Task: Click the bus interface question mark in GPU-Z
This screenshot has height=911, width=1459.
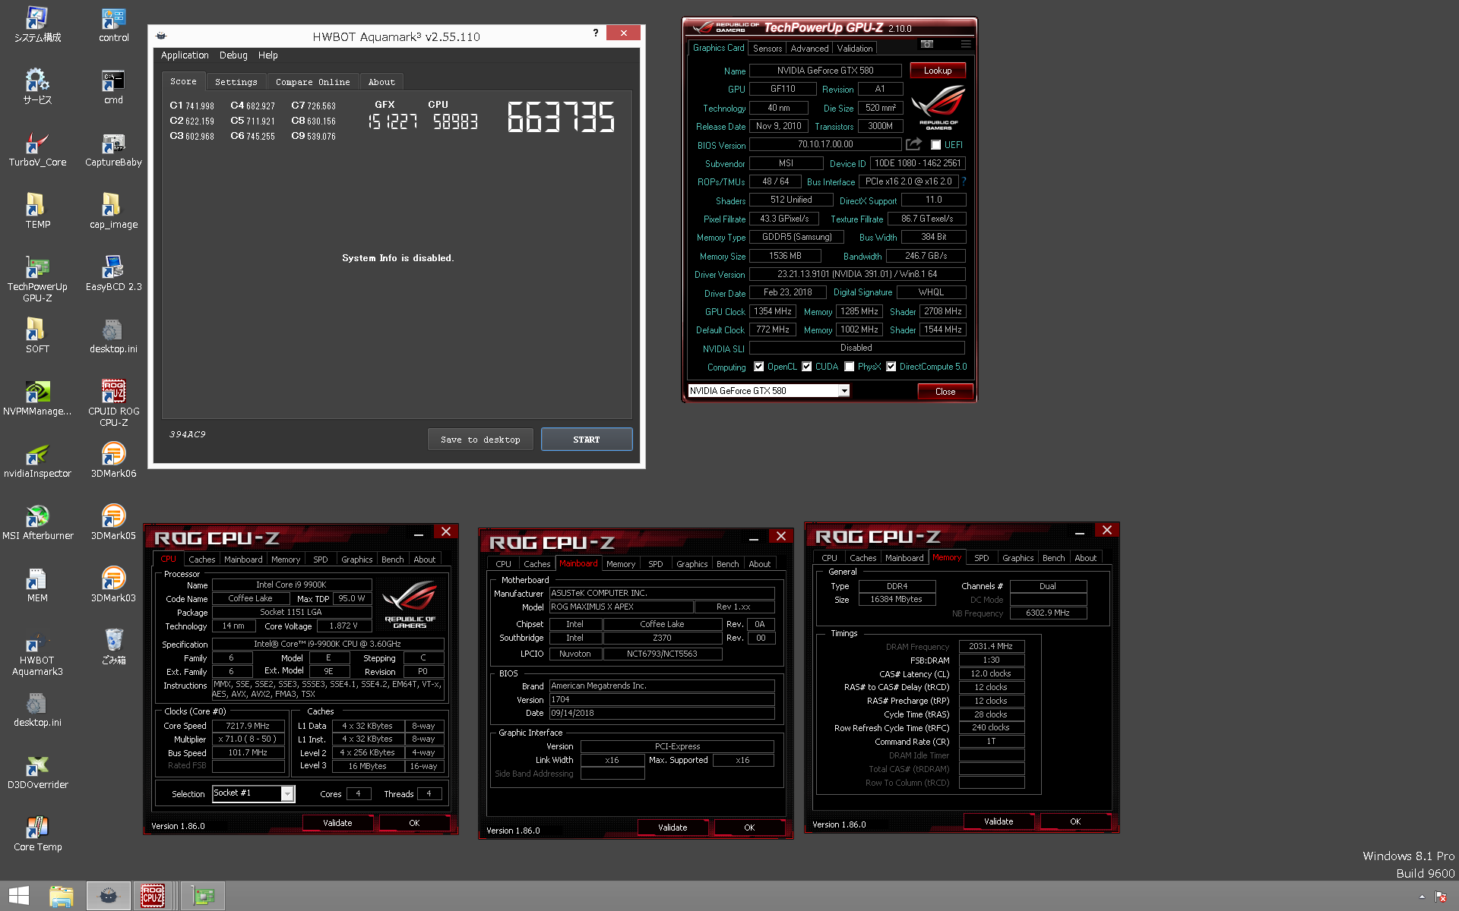Action: (964, 181)
